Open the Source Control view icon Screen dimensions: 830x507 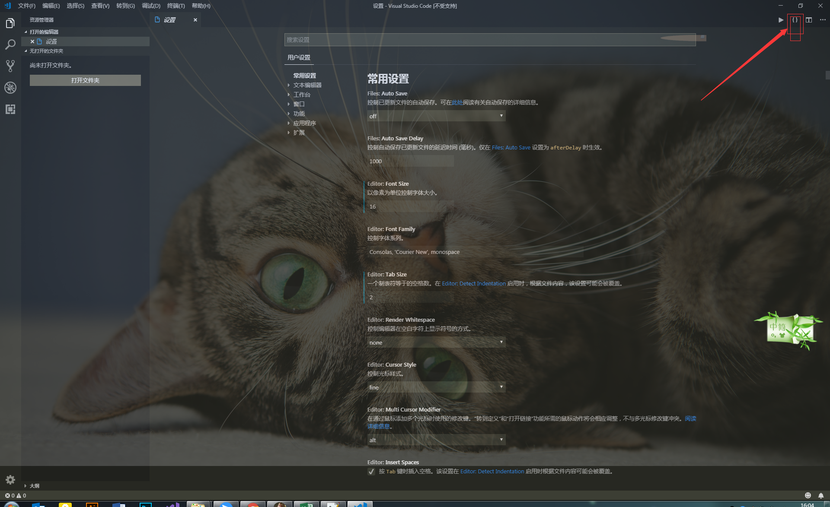[x=10, y=66]
